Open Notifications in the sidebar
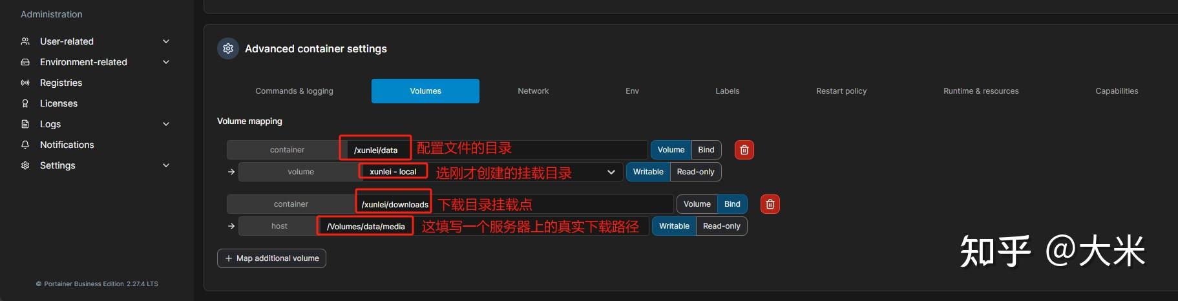 point(67,145)
